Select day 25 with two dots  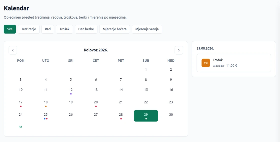pos(46,116)
